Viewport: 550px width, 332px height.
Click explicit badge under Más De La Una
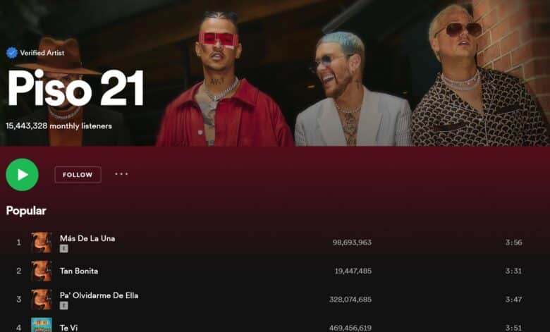[63, 249]
